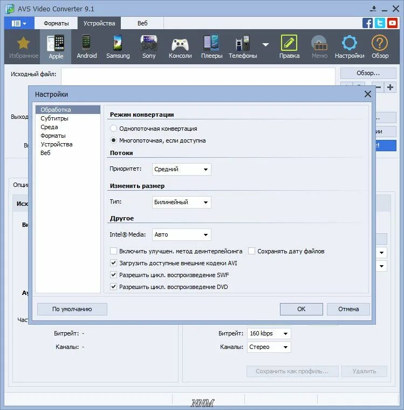This screenshot has height=410, width=404.
Task: Click the plus button beside source file
Action: 391,88
